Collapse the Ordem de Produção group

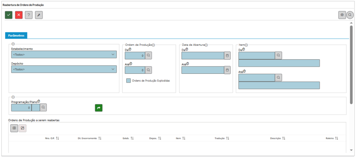pyautogui.click(x=154, y=45)
